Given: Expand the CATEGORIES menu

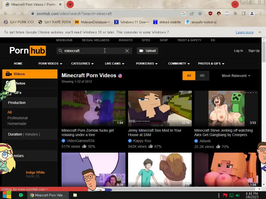Looking at the screenshot, I should point(82,63).
